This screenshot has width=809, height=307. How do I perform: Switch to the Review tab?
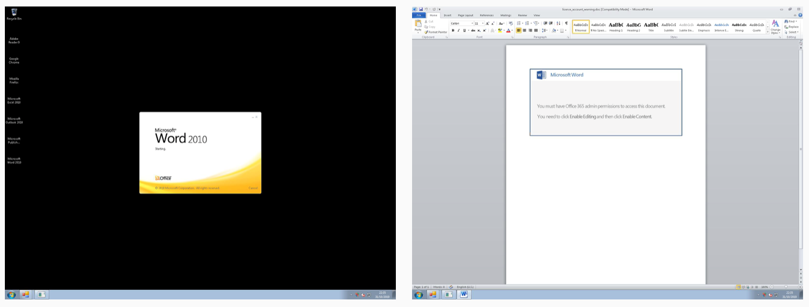(522, 15)
